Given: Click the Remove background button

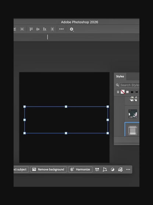Looking at the screenshot, I should tap(48, 170).
